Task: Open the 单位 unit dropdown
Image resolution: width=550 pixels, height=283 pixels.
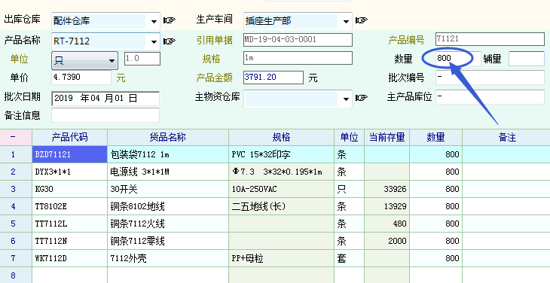Action: click(x=112, y=61)
